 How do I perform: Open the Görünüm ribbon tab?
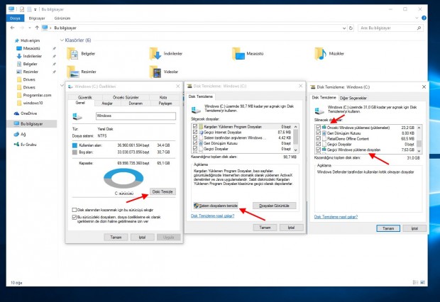62,18
